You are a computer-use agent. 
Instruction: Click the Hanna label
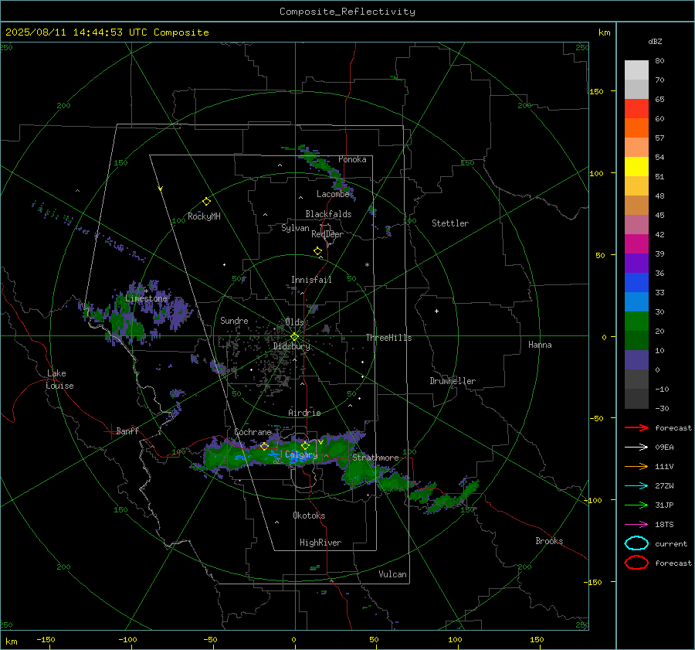pos(540,345)
